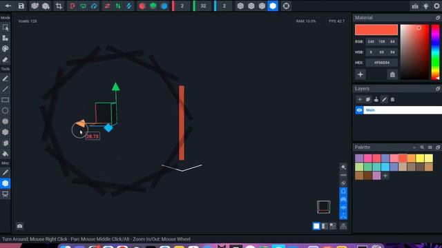Viewport: 442px width, 248px height.
Task: Select the eraser mode
Action: coord(5,59)
